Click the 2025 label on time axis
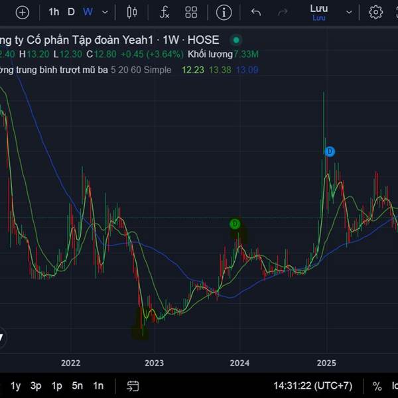Image resolution: width=398 pixels, height=398 pixels. click(326, 363)
